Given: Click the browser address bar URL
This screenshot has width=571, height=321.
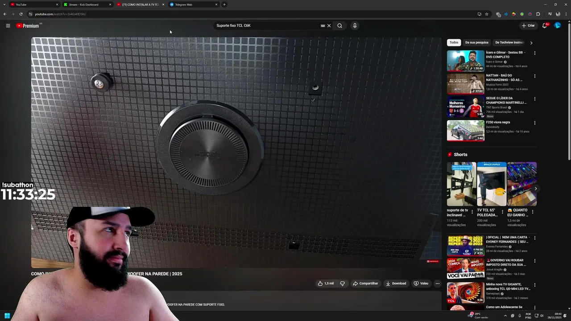Looking at the screenshot, I should click(x=60, y=14).
